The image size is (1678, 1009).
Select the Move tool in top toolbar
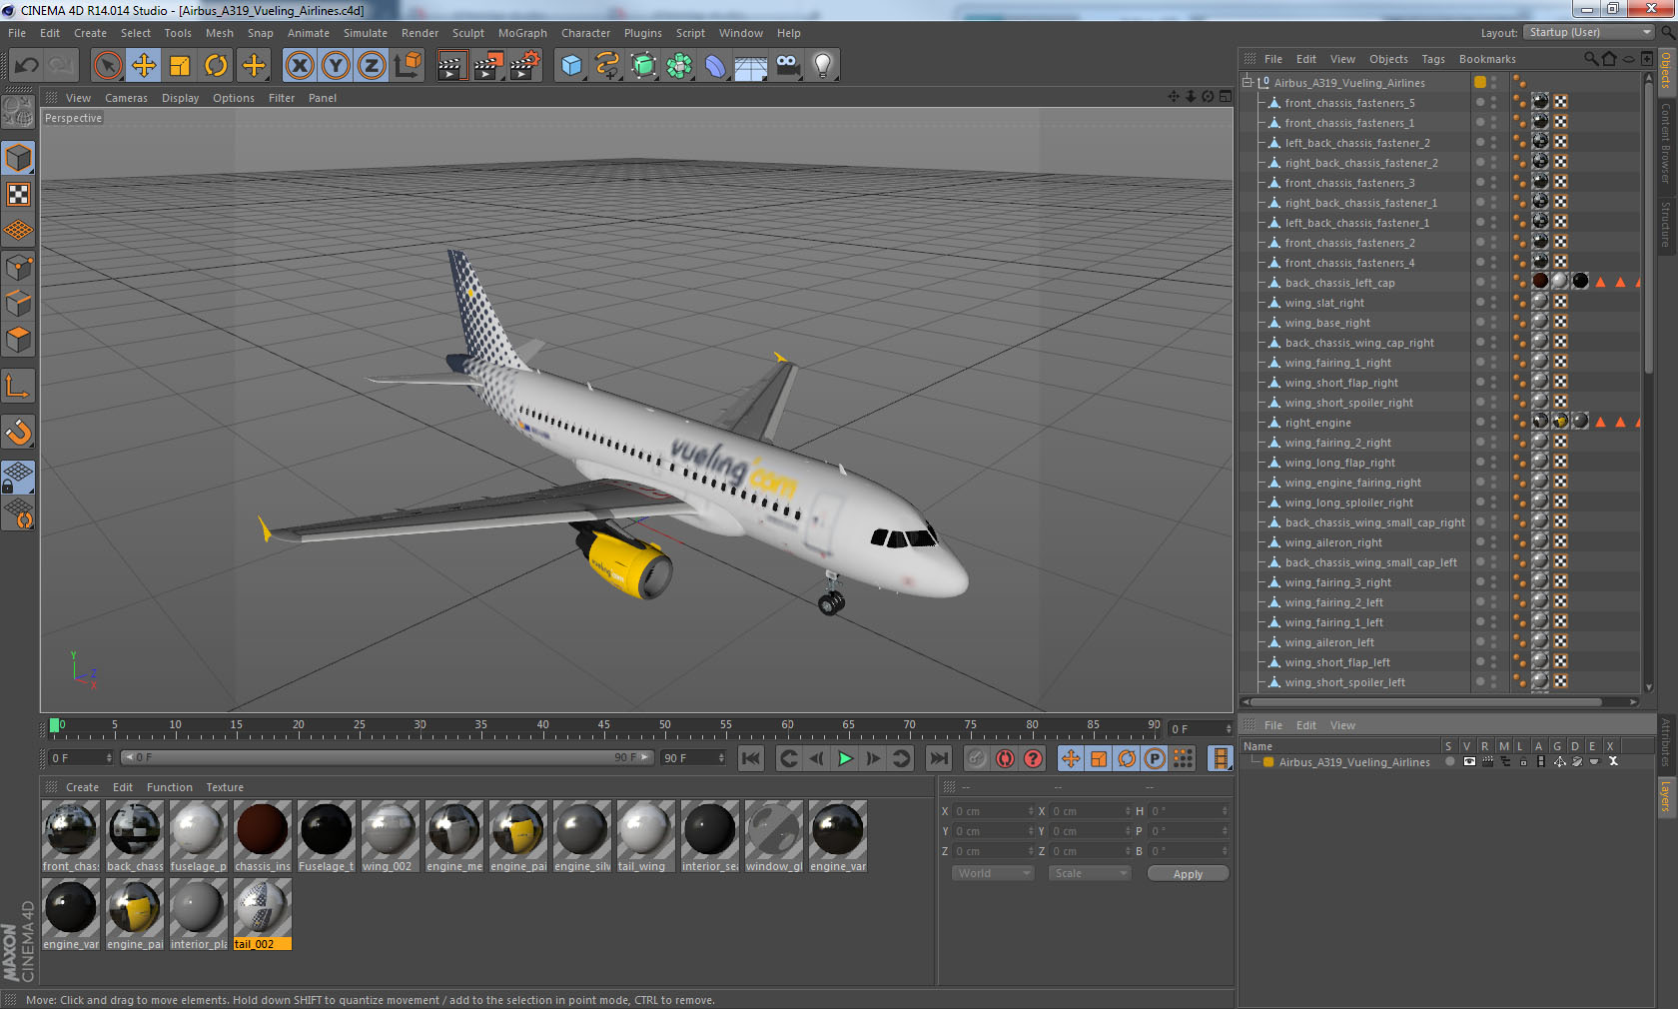[144, 66]
